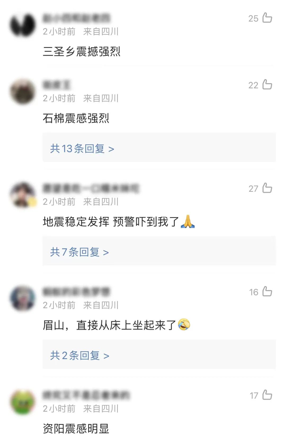Tap thumbs-up on 地震稳定发挥 comment
This screenshot has height=440, width=286.
point(267,188)
